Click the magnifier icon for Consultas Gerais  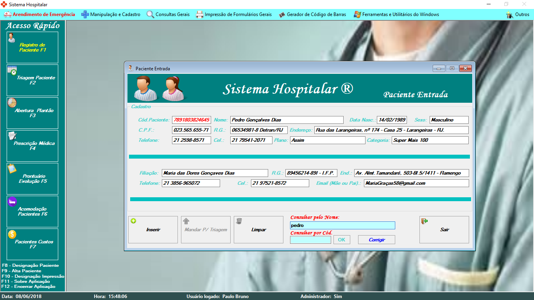coord(150,14)
